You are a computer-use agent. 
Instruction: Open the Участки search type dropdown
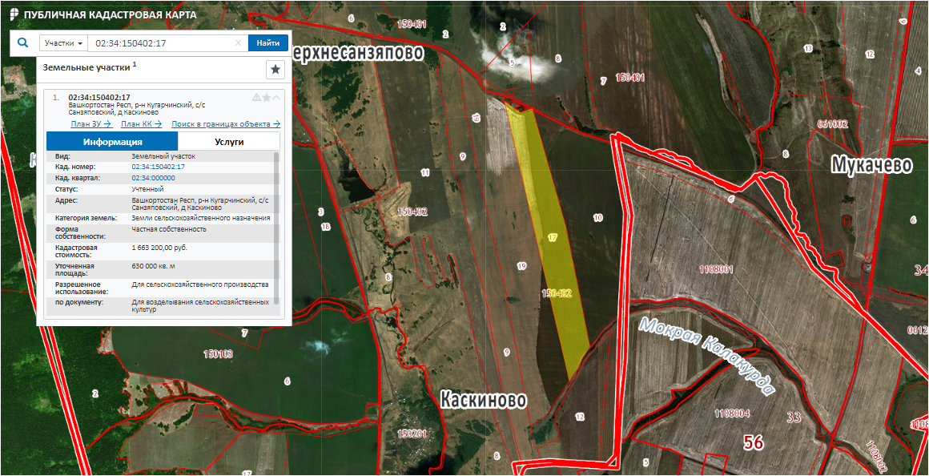coord(64,43)
